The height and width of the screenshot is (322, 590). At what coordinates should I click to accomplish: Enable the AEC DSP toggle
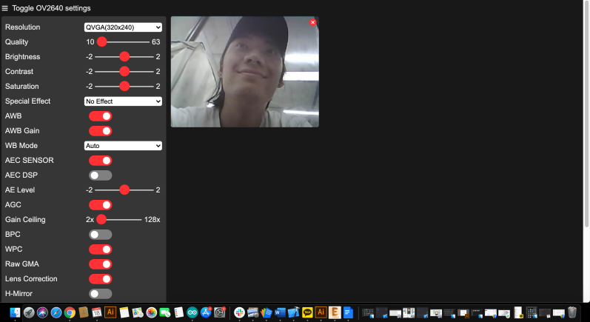pos(101,175)
